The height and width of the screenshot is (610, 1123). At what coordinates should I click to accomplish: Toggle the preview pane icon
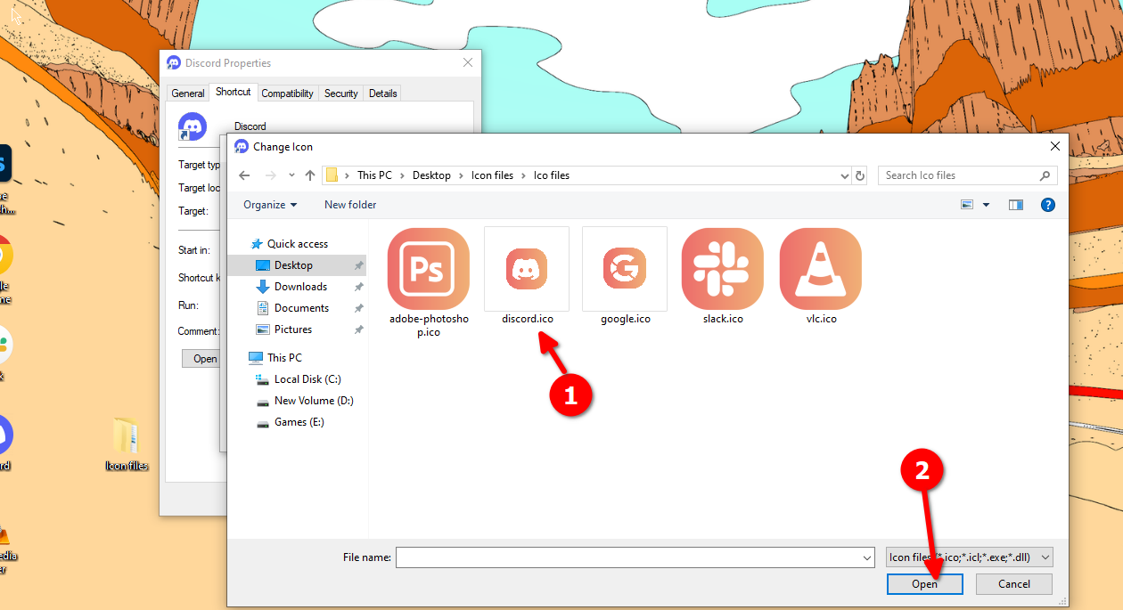1016,205
